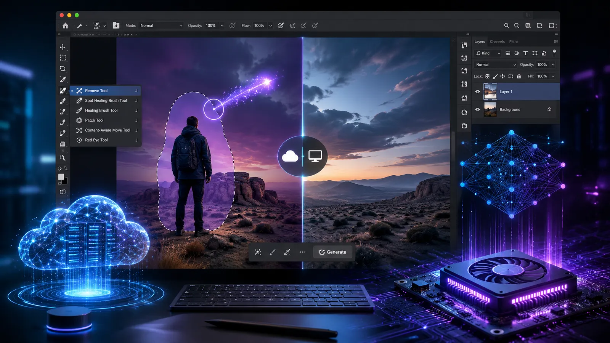Screen dimensions: 610x343
Task: Toggle the airbrush icon right of Flow
Action: click(x=281, y=26)
